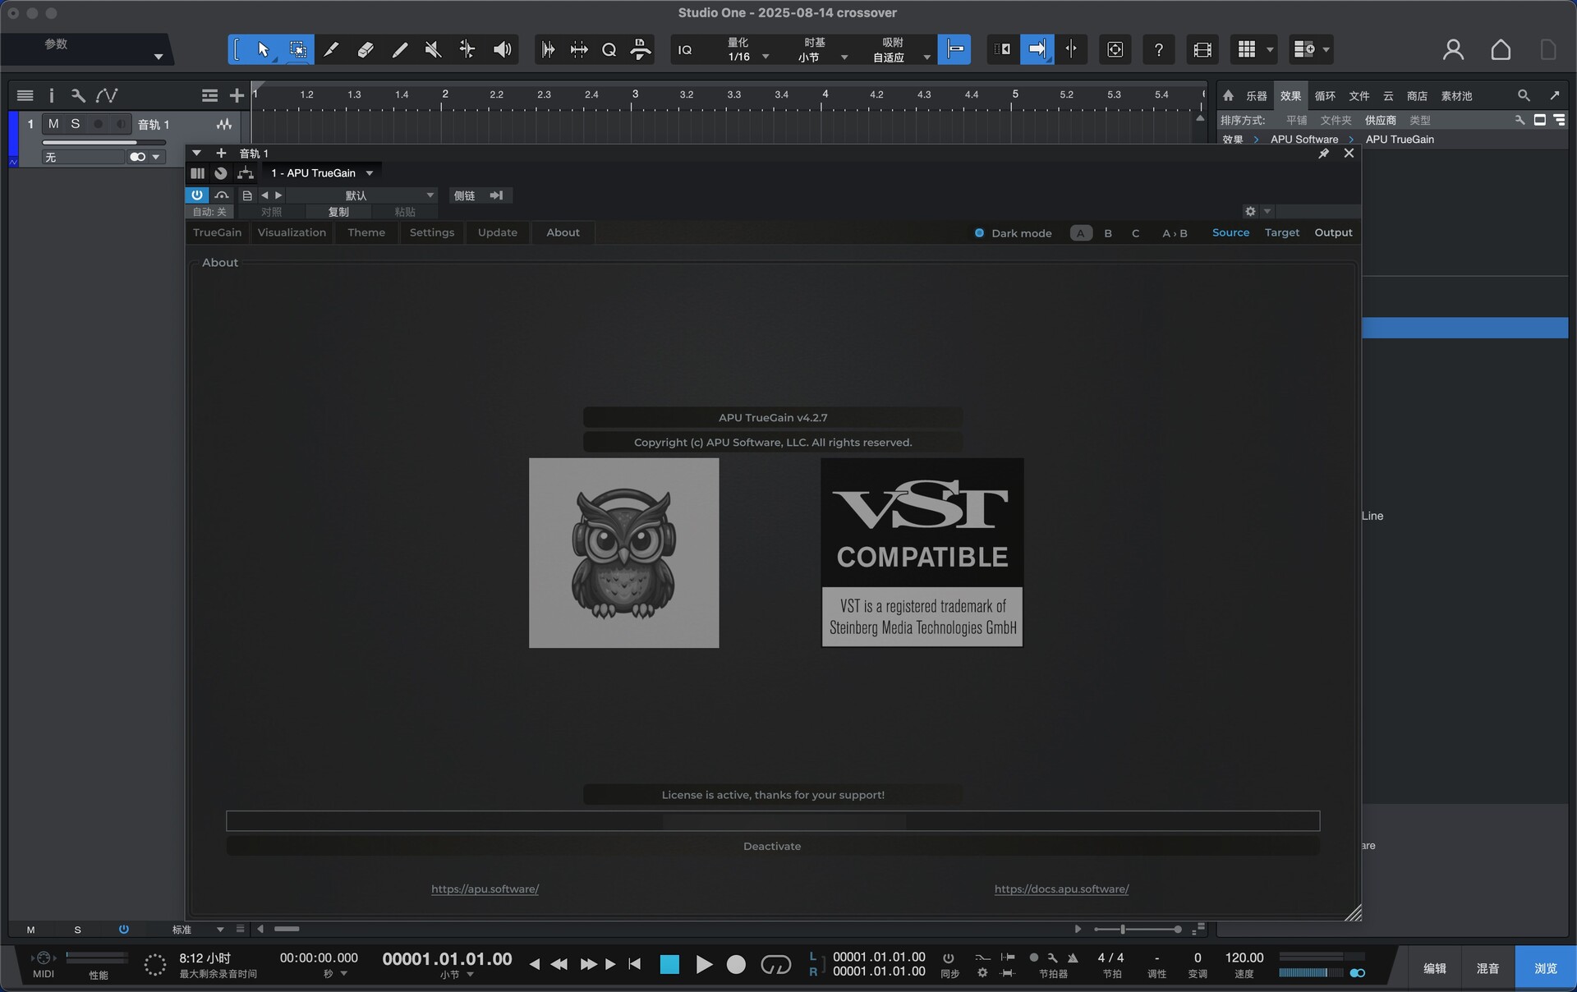
Task: Switch to the Settings tab
Action: [x=432, y=233]
